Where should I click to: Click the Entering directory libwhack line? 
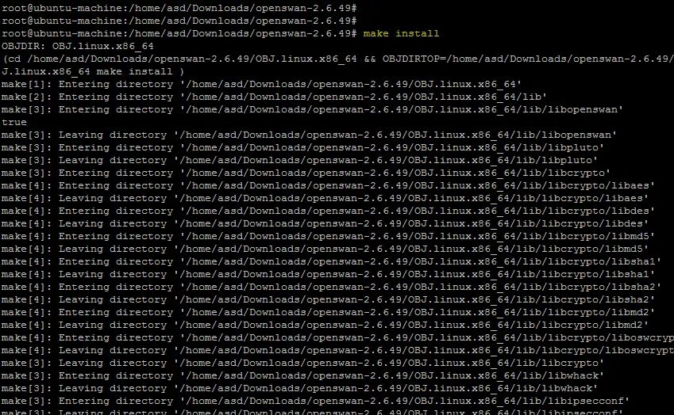302,375
